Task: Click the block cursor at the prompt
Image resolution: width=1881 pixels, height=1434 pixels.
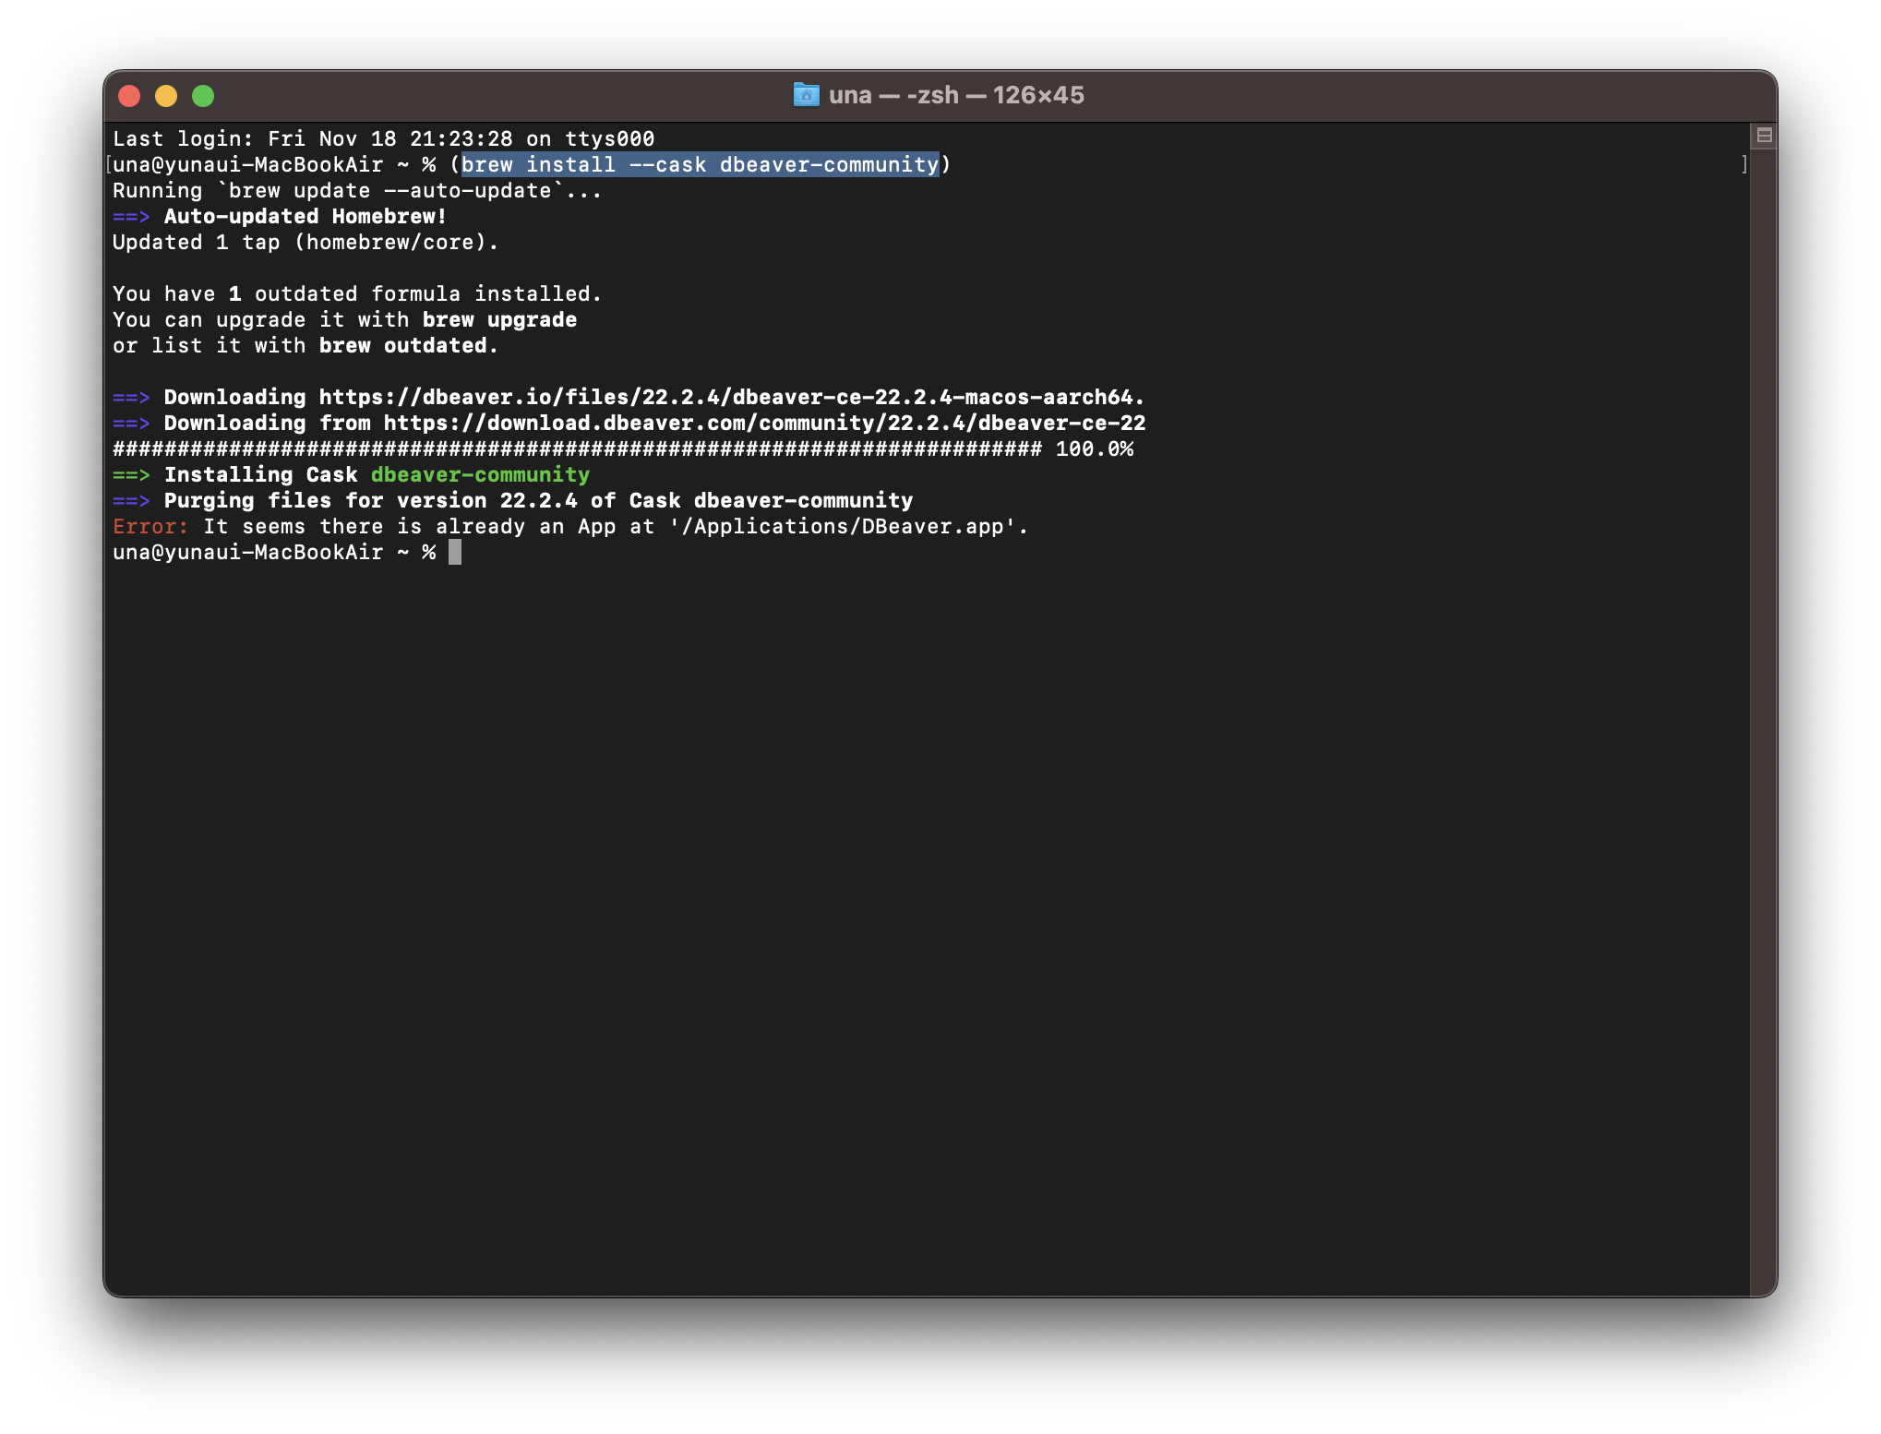Action: pyautogui.click(x=454, y=553)
